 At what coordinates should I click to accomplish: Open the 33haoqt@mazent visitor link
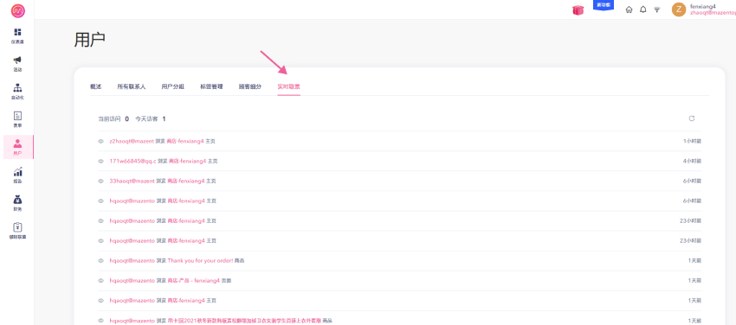tap(132, 181)
